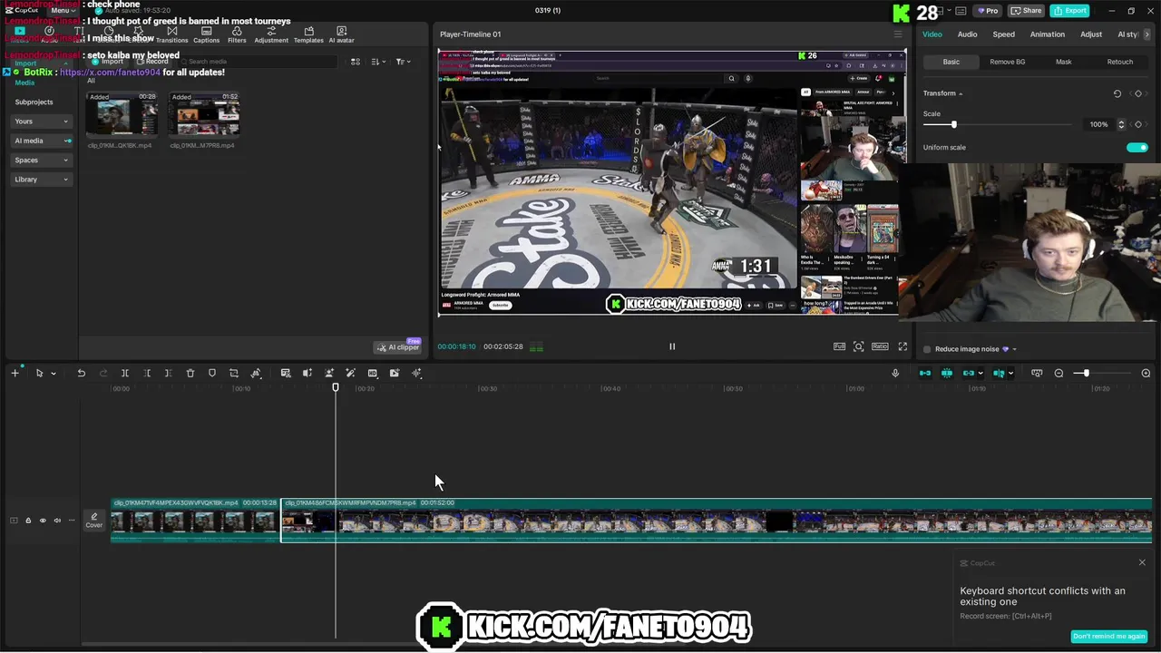Click the Undo arrow in timeline toolbar
Viewport: 1161px width, 653px height.
pyautogui.click(x=81, y=373)
